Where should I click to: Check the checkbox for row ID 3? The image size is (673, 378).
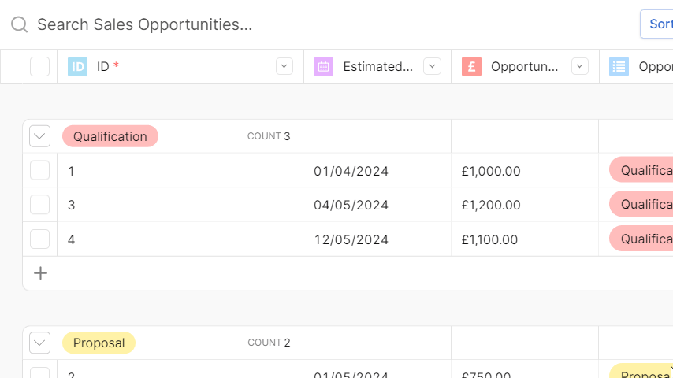pos(40,205)
